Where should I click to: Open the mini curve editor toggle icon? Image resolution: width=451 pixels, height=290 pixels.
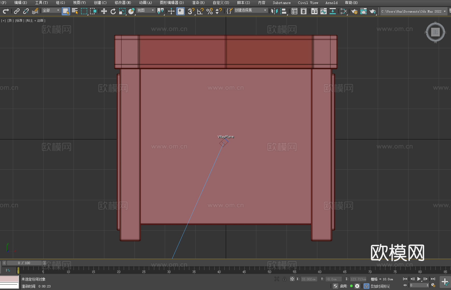pos(8,270)
